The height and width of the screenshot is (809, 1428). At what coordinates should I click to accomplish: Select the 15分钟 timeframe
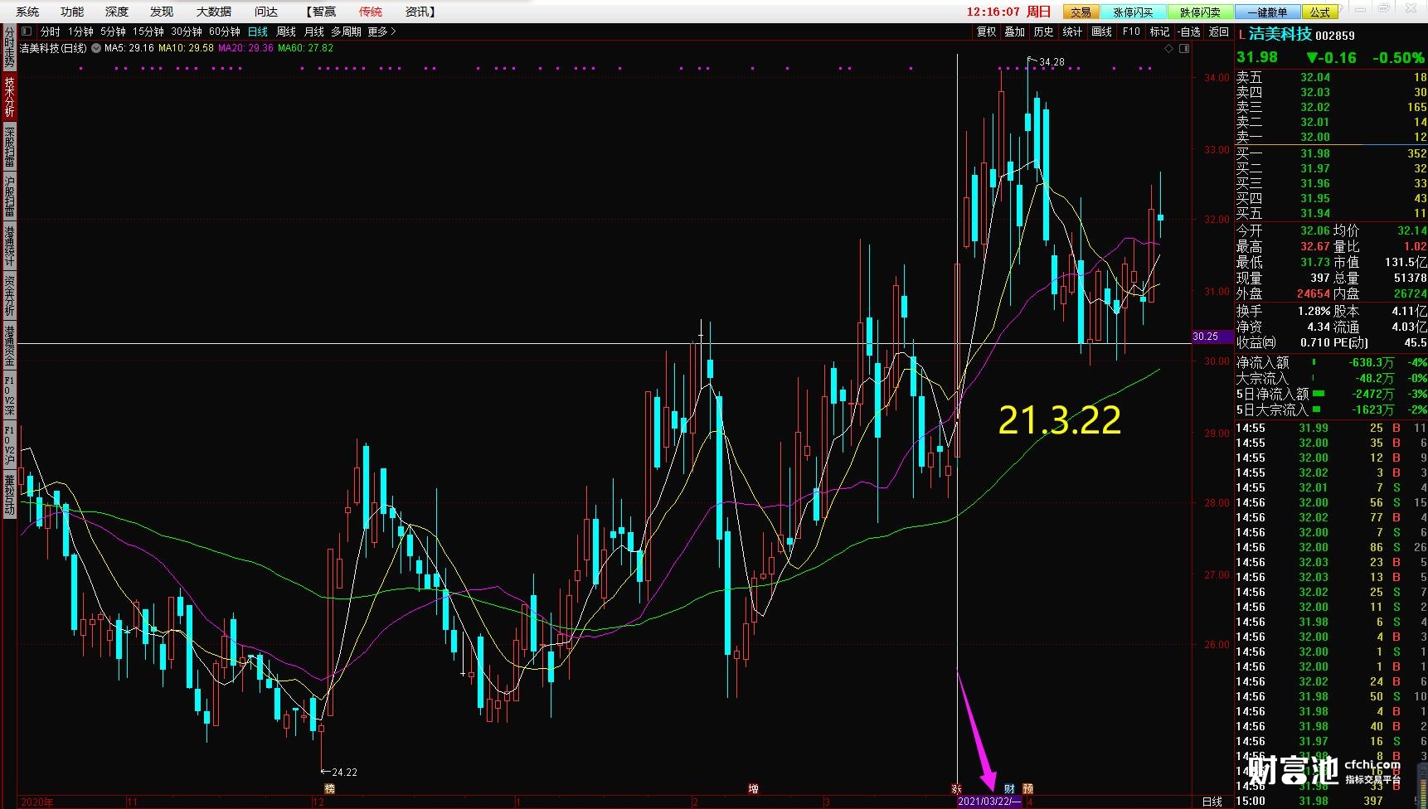[148, 31]
